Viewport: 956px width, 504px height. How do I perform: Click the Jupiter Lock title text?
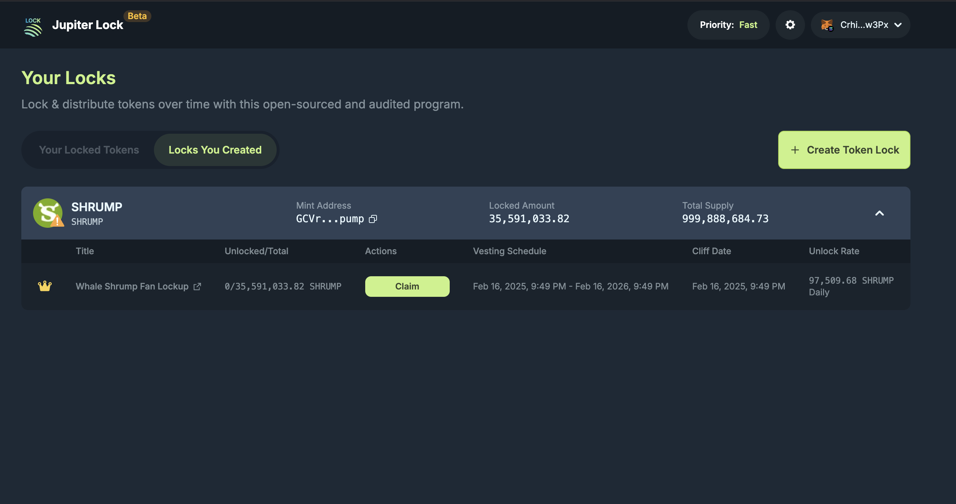pos(87,25)
